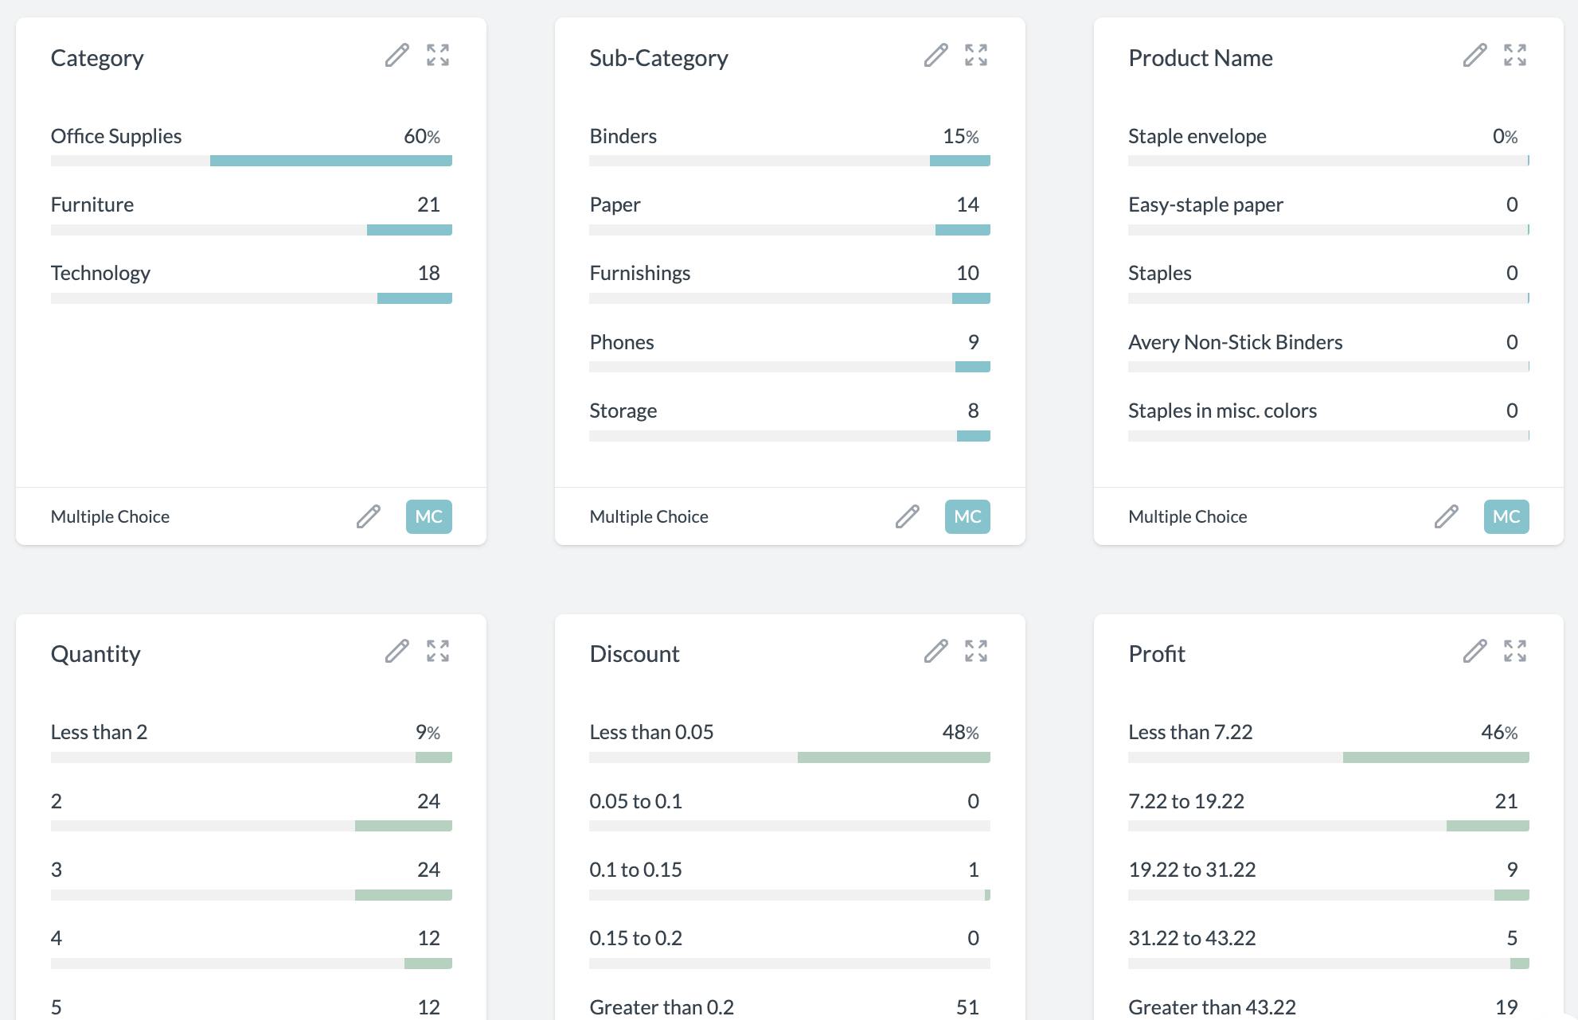This screenshot has height=1020, width=1578.
Task: Open the Sub-Category card in fullscreen
Action: [977, 56]
